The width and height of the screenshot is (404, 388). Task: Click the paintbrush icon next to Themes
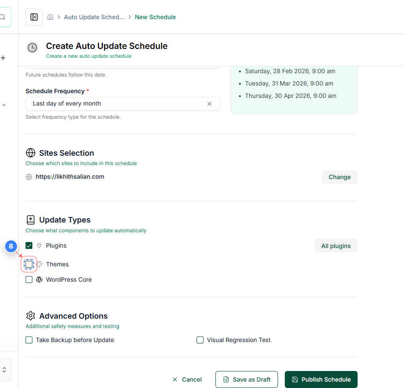[39, 264]
